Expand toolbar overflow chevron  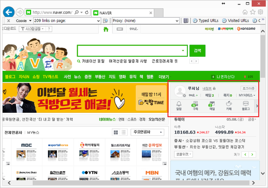point(263,19)
